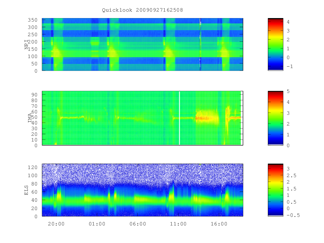Click inside the ELS spectrogram panel
The width and height of the screenshot is (324, 243).
pos(143,190)
